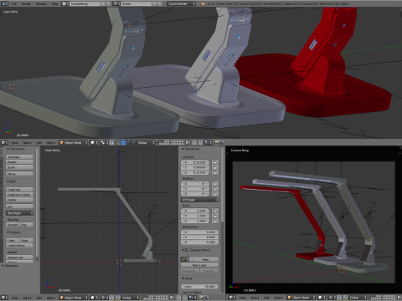
Task: Click the New Layer button
Action: pos(199,265)
